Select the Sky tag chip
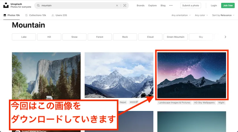Screen dimensions: 238x132 click(201, 37)
